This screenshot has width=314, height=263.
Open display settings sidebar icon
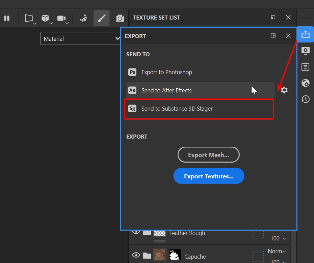click(x=305, y=51)
